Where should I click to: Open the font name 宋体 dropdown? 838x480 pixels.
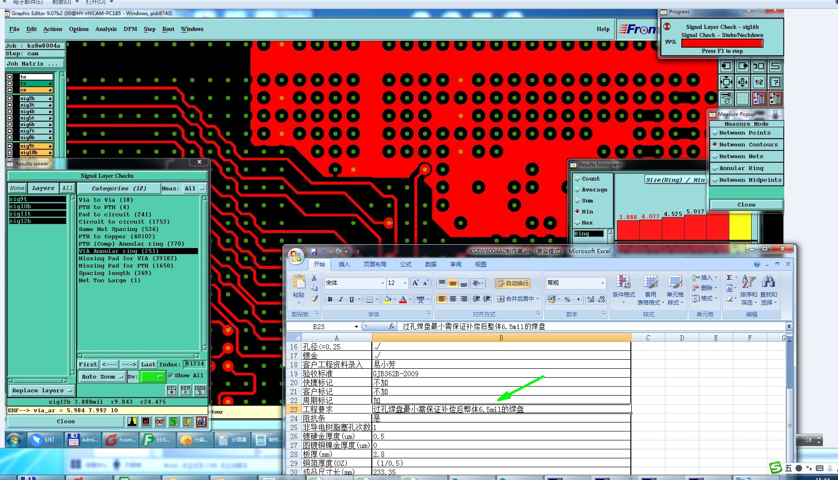383,283
